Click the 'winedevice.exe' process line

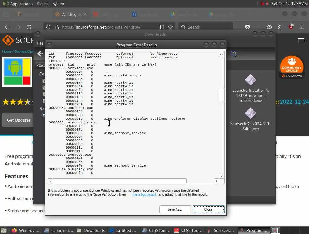click(x=73, y=122)
